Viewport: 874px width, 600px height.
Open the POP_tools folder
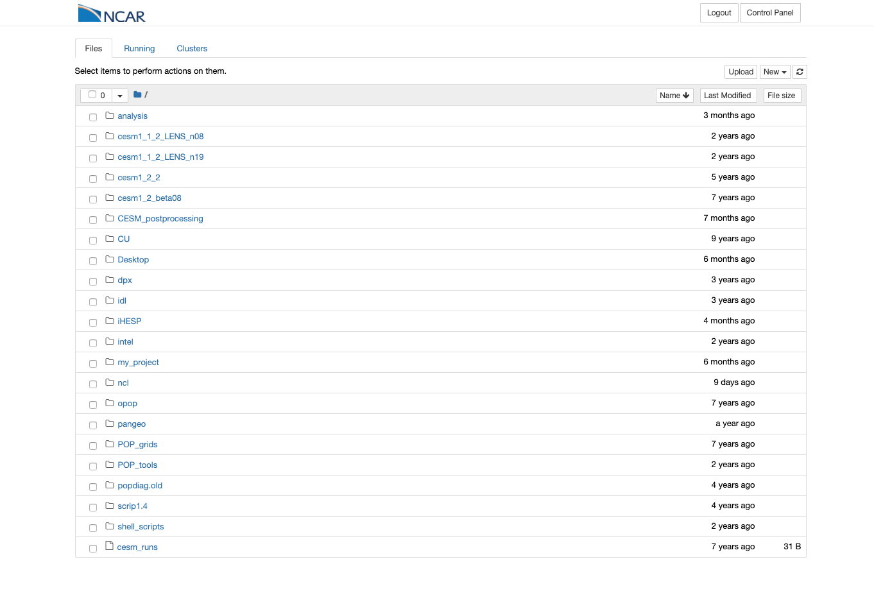pyautogui.click(x=137, y=465)
